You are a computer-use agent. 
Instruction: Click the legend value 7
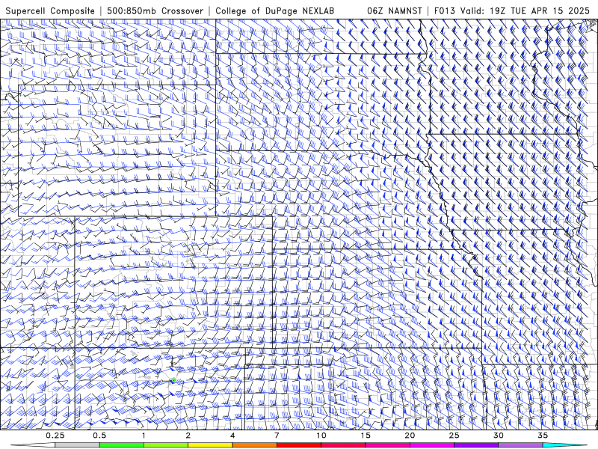pos(277,436)
